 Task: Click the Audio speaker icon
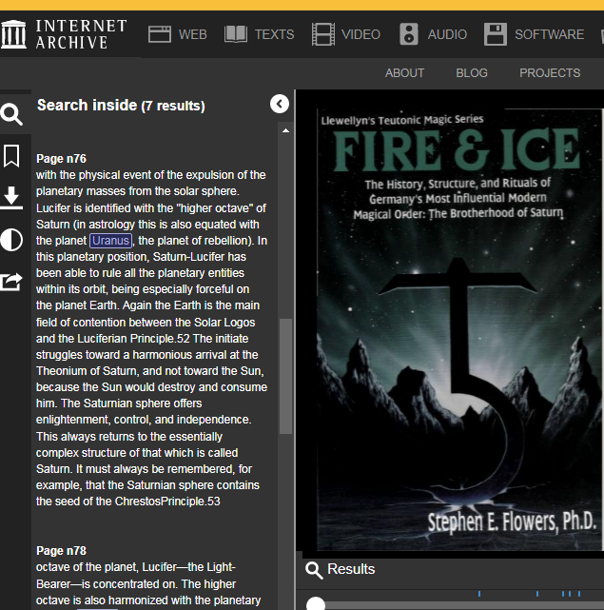pyautogui.click(x=409, y=34)
